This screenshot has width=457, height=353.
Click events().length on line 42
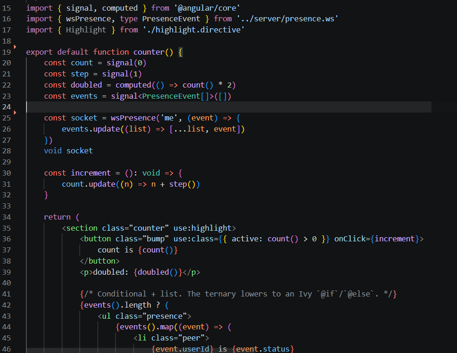coord(118,305)
